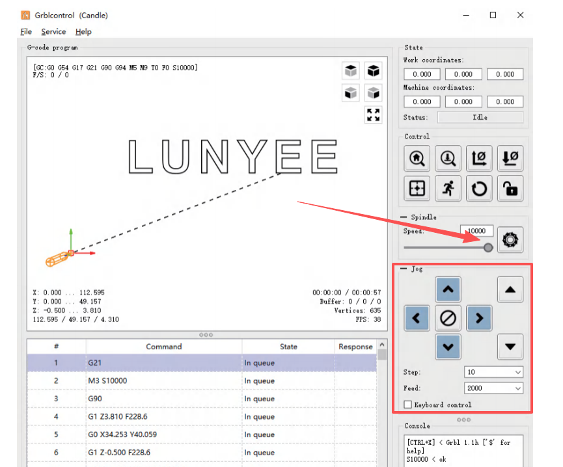Image resolution: width=563 pixels, height=467 pixels.
Task: Click the Work coordinates Y field
Action: pos(463,74)
